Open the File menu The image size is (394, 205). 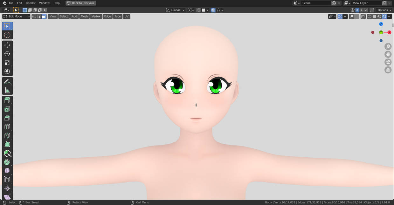11,3
